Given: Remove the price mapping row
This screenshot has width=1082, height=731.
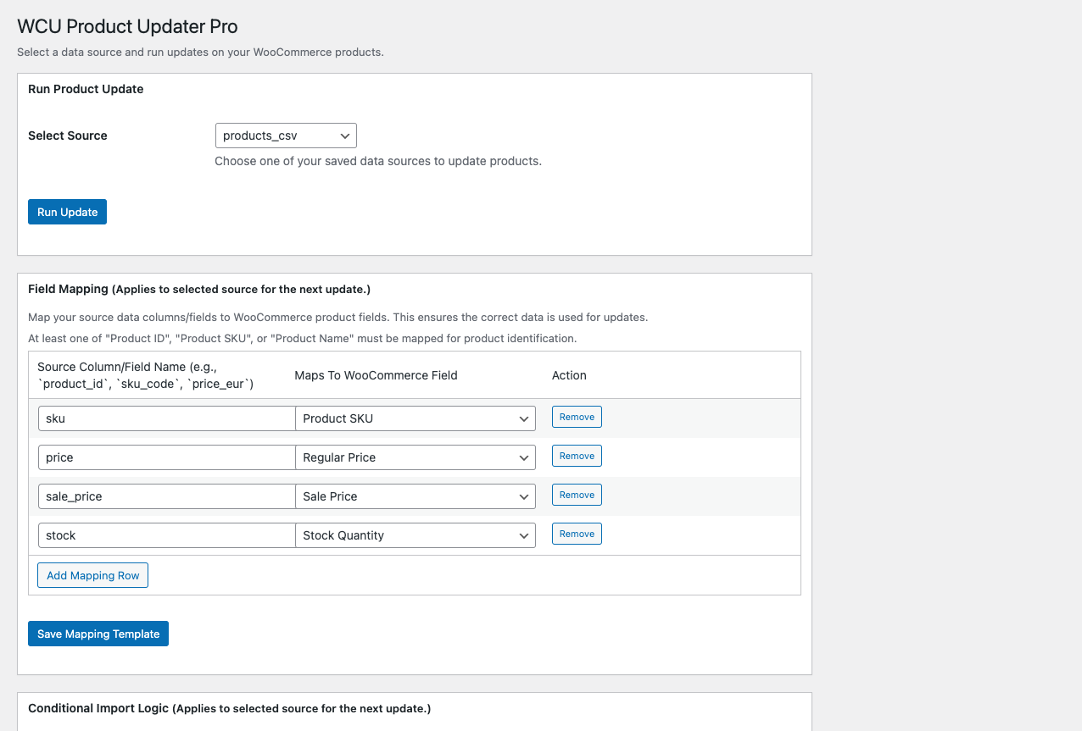Looking at the screenshot, I should pyautogui.click(x=577, y=456).
